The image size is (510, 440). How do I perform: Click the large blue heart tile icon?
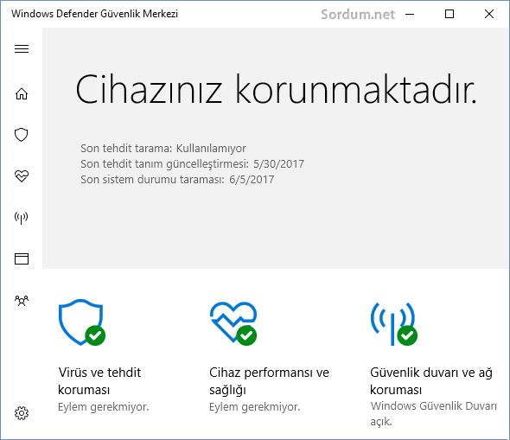coord(233,323)
